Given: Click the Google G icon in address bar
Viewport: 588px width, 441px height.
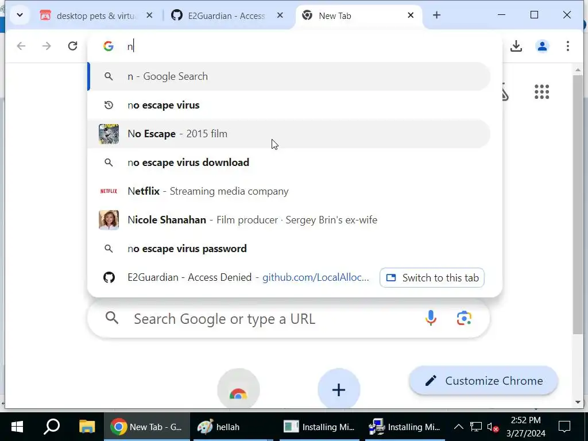Looking at the screenshot, I should point(109,46).
